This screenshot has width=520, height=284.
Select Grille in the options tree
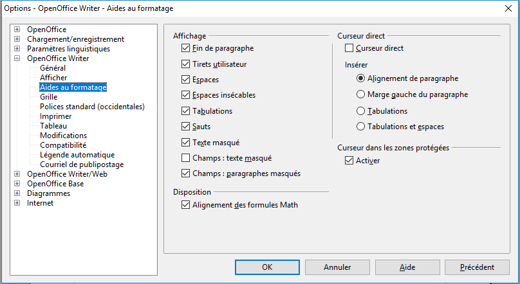(49, 97)
